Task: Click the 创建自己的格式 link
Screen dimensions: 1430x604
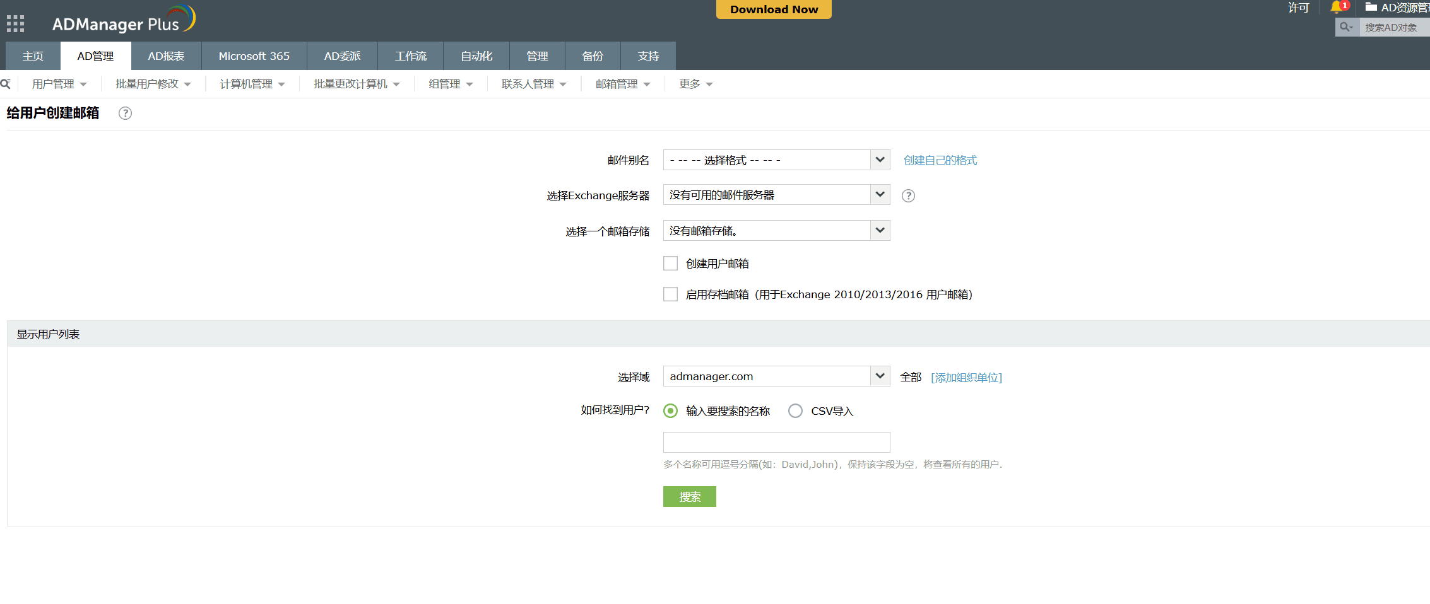Action: coord(940,160)
